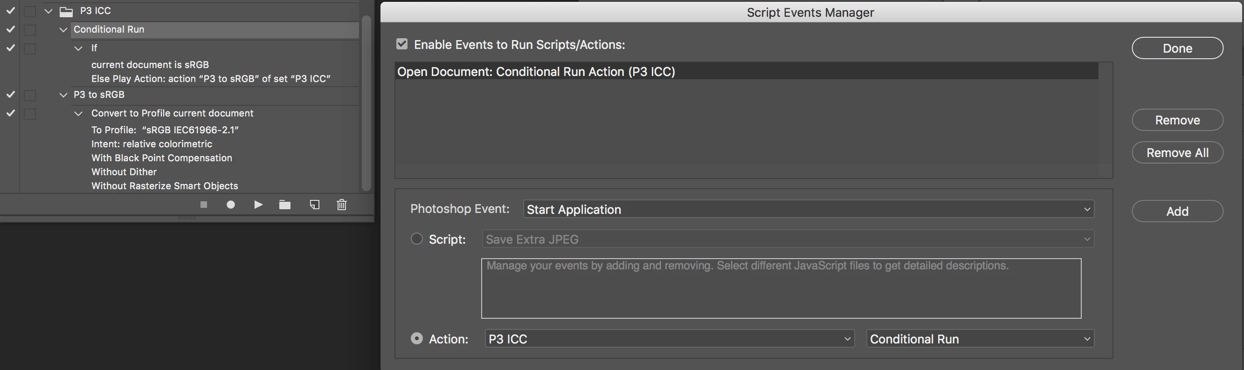Image resolution: width=1244 pixels, height=370 pixels.
Task: Uncheck Enable Events to Run Scripts/Actions
Action: tap(402, 44)
